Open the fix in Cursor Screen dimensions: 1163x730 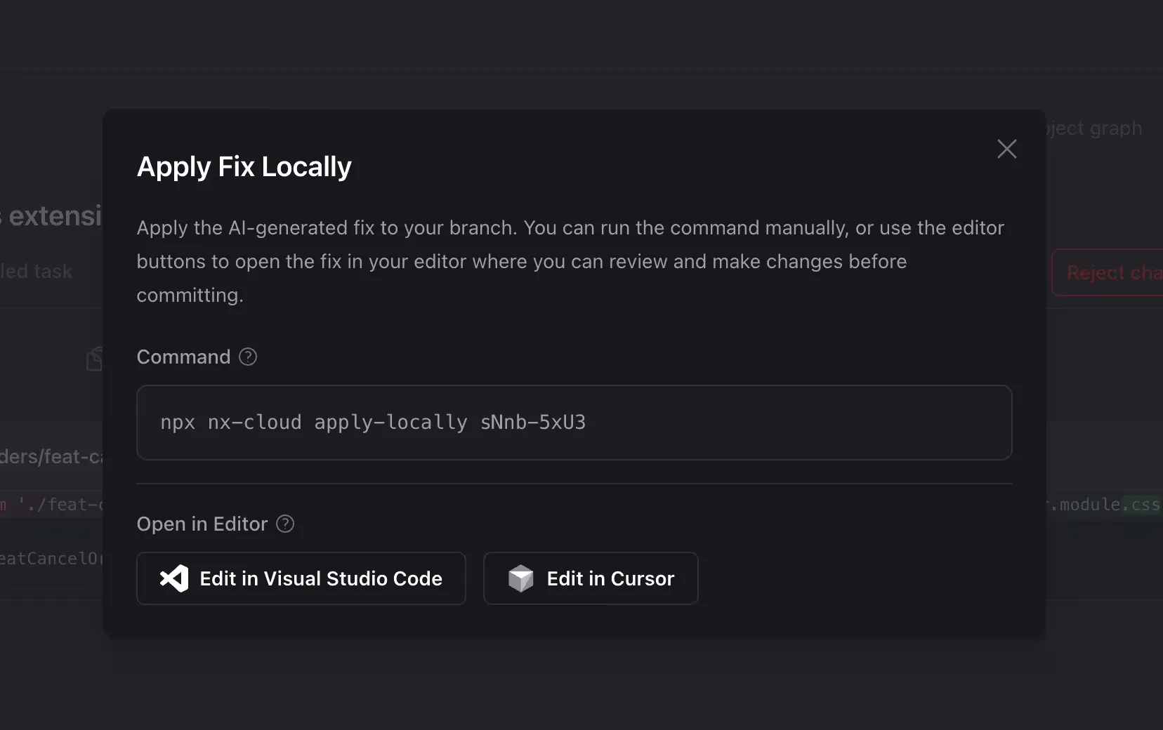coord(590,578)
